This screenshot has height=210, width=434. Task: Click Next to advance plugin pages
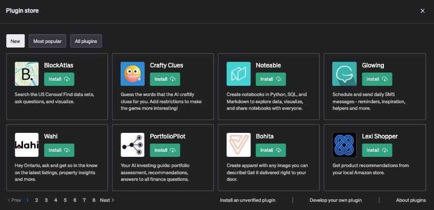tap(107, 200)
